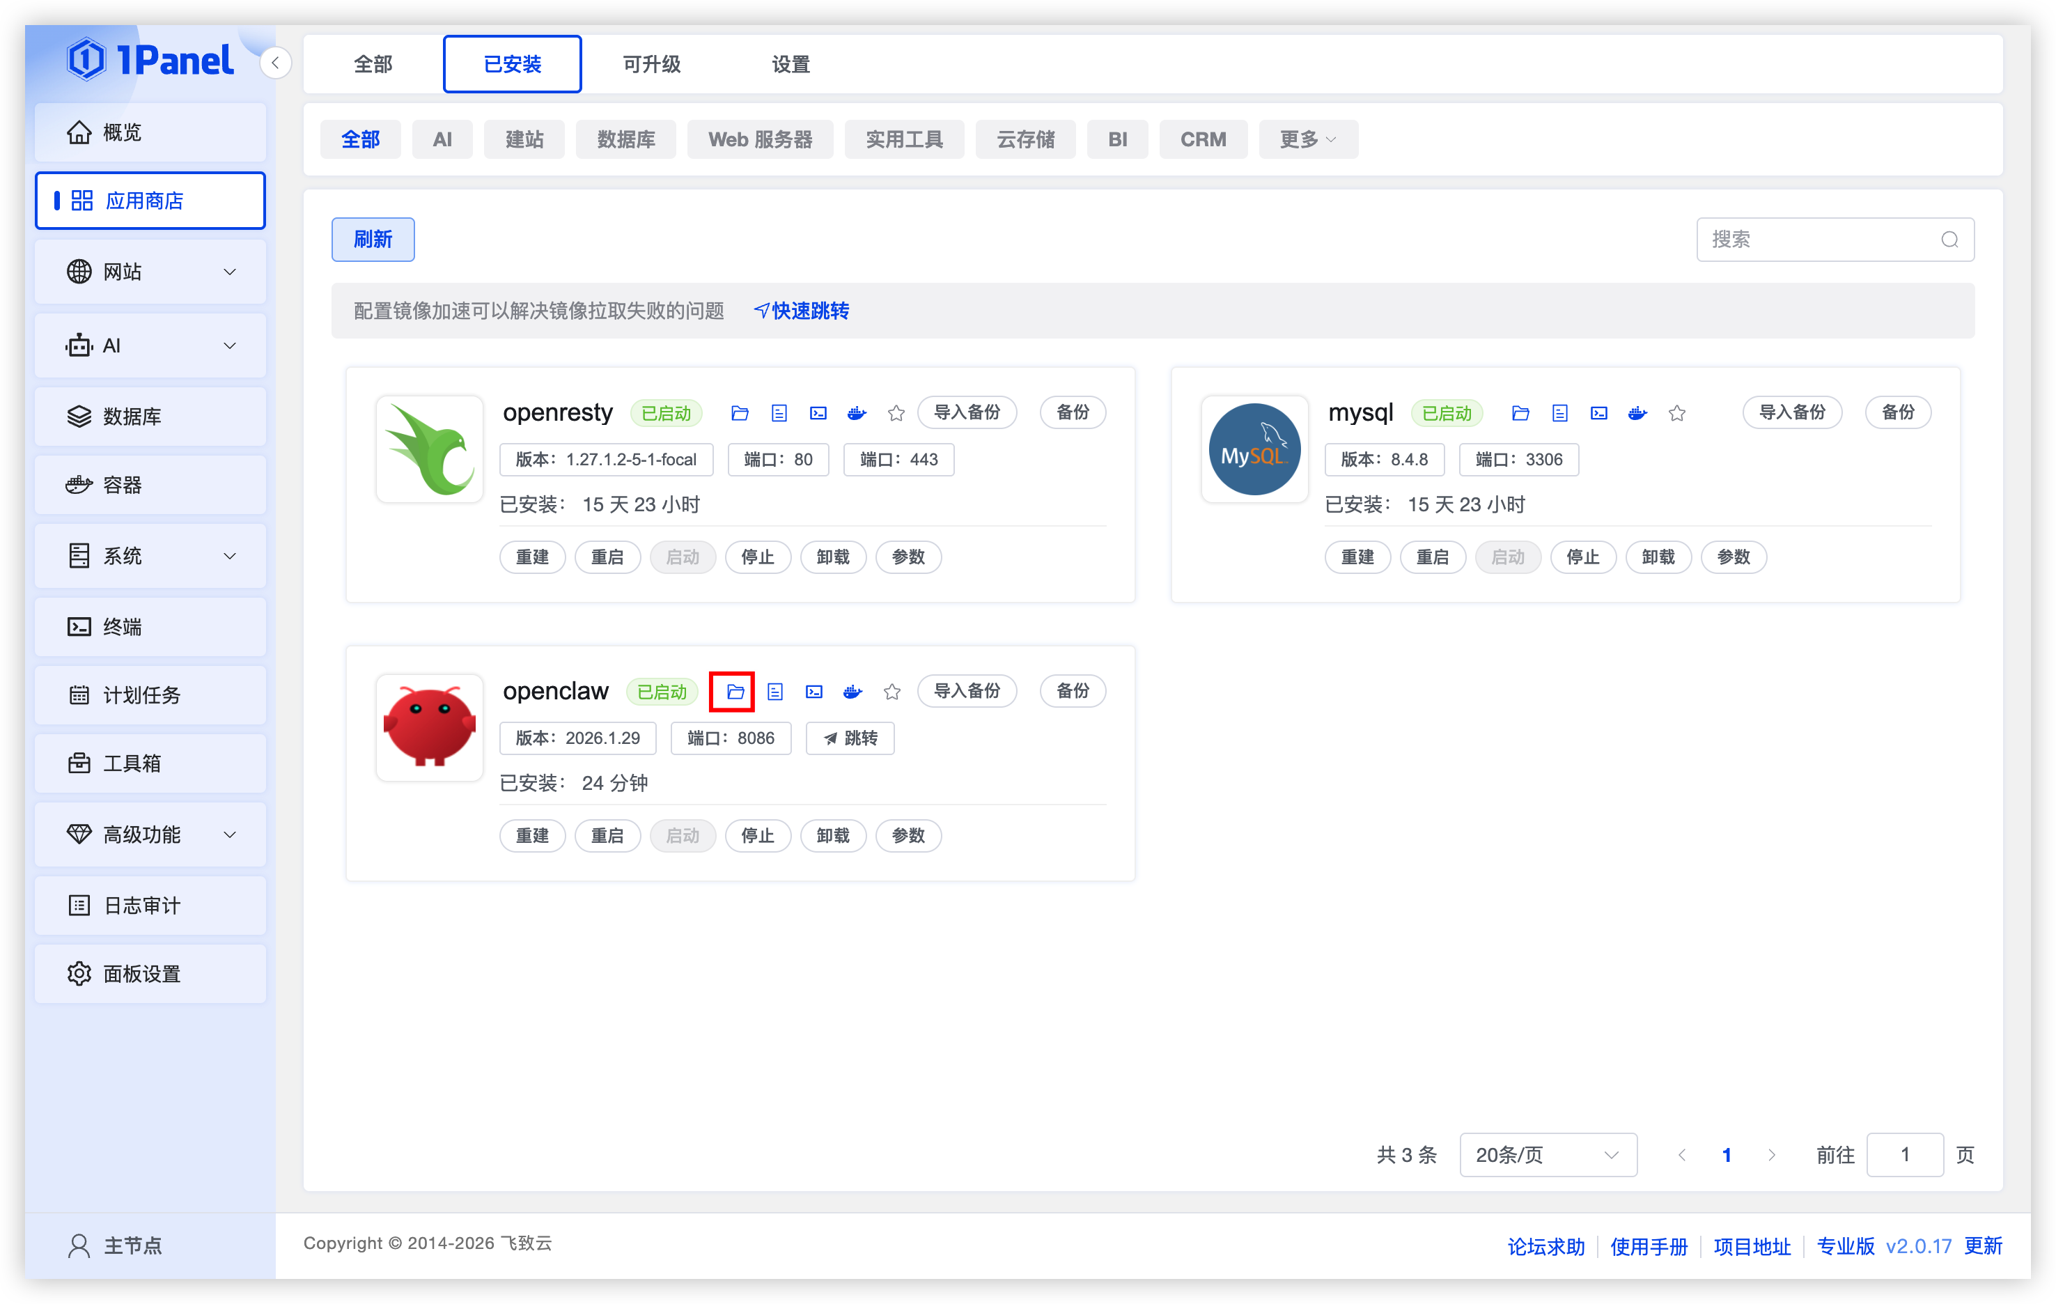The width and height of the screenshot is (2056, 1304).
Task: View mysql application logs via the document icon
Action: click(1560, 412)
